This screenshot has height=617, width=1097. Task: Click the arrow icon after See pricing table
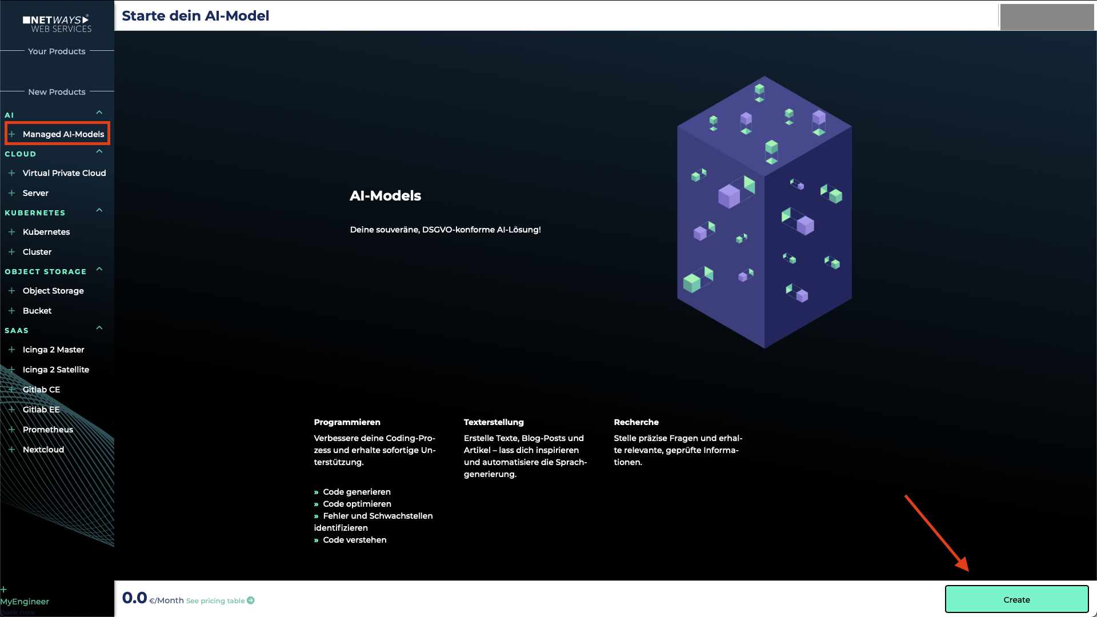(250, 600)
